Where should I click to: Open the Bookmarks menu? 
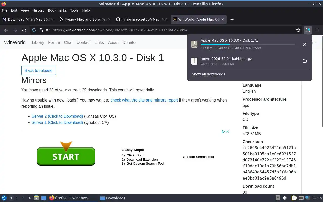click(57, 10)
